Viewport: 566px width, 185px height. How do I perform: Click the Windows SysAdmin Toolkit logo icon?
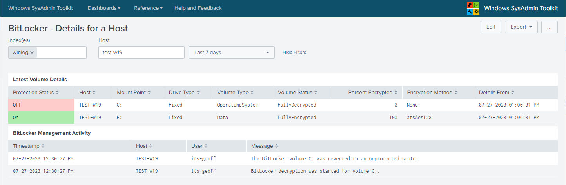[x=473, y=8]
